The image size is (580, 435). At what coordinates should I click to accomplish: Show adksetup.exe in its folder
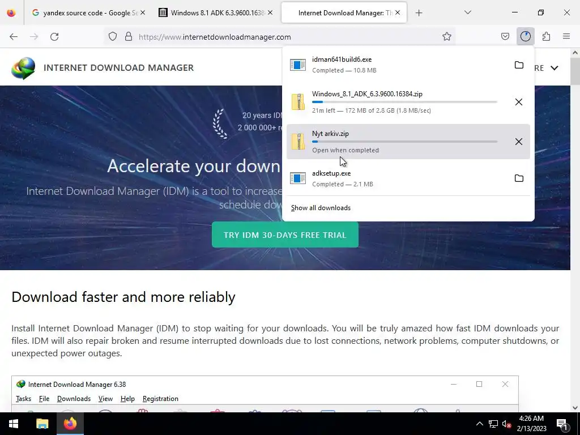pos(519,178)
